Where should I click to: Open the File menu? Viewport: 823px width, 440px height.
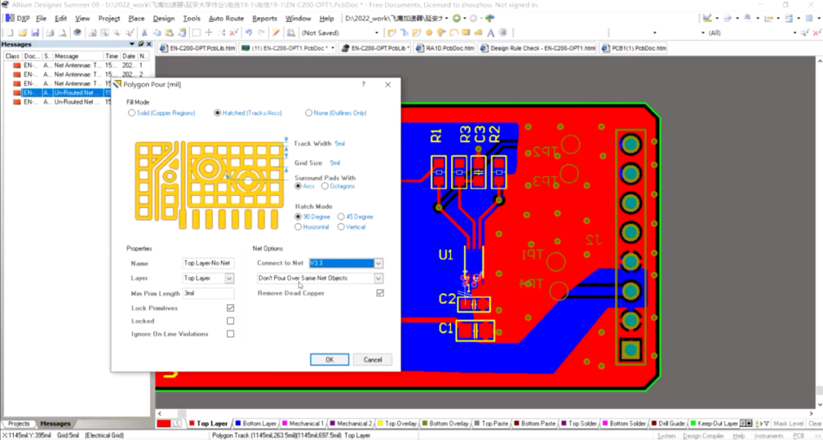tap(41, 18)
